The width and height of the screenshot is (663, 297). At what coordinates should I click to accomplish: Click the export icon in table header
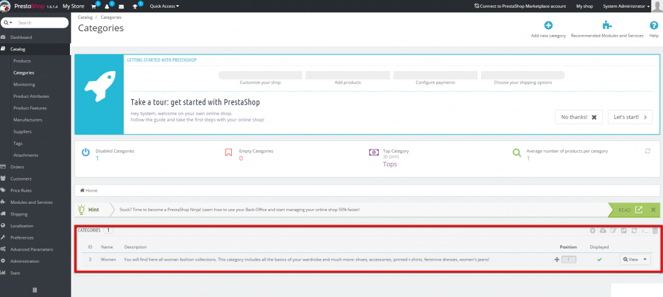point(624,230)
